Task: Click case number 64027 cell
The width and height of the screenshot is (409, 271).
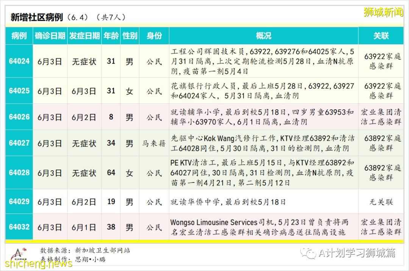Action: tap(19, 143)
